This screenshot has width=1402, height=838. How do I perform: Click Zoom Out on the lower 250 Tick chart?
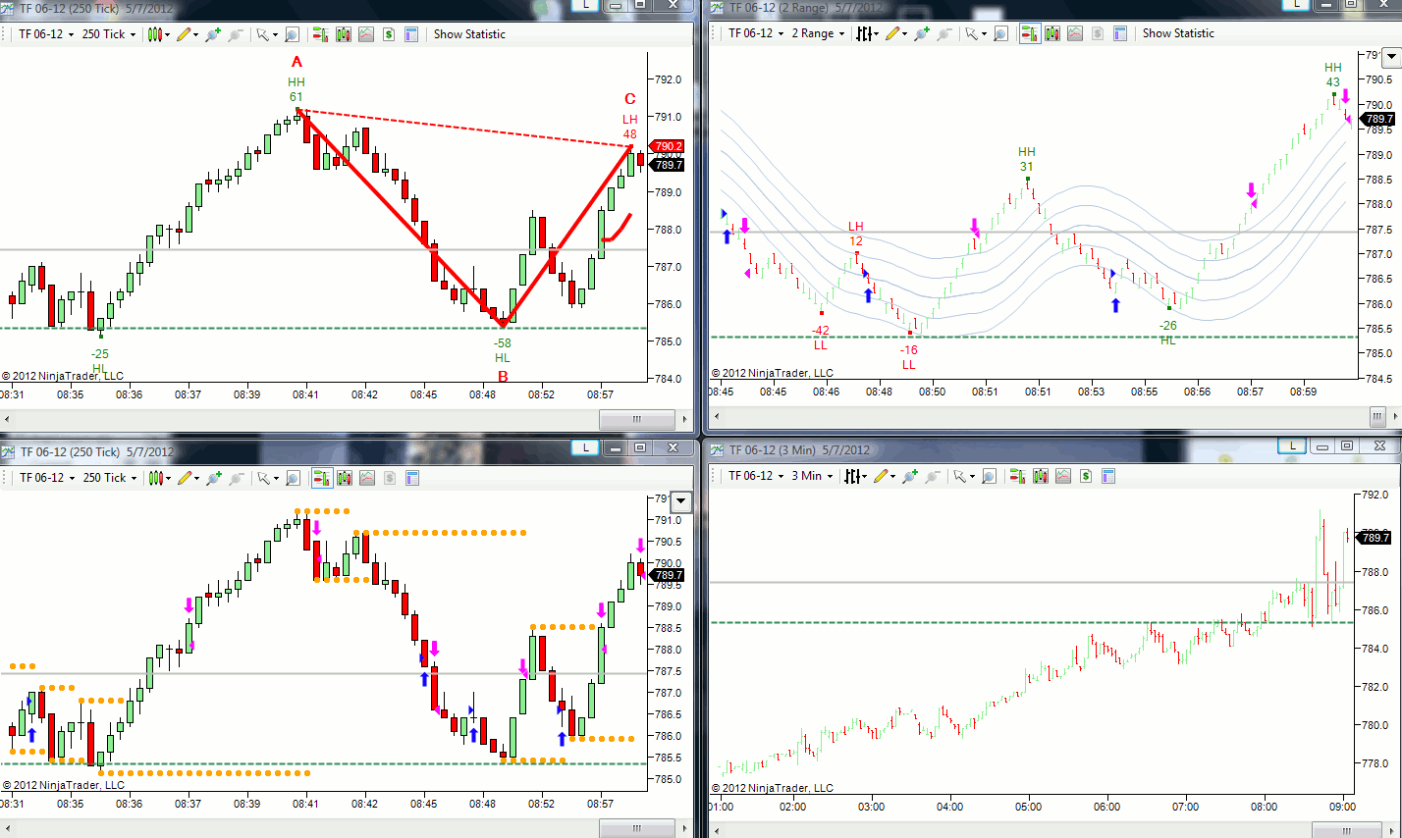pos(237,478)
